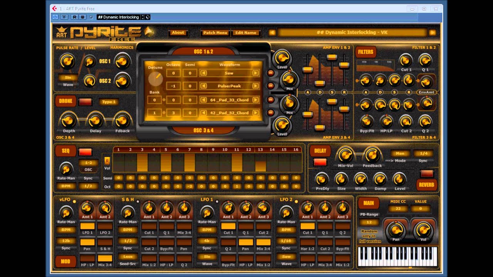
Task: Switch to the OSC 3 & 4 tab
Action: point(203,130)
